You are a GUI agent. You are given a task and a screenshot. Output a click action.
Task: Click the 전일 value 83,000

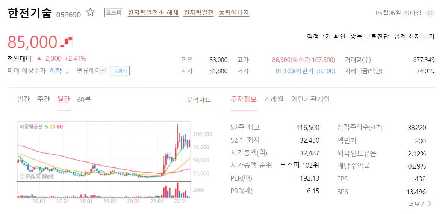click(x=218, y=60)
